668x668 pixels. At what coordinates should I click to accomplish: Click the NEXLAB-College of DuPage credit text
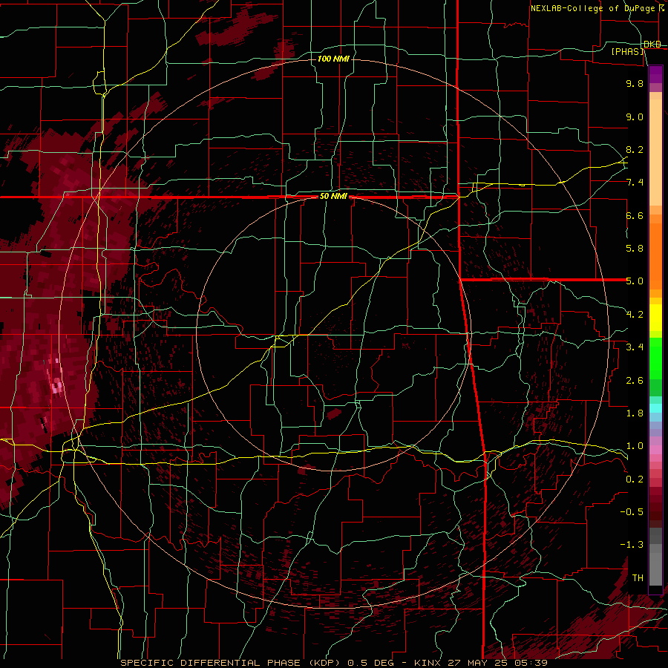point(592,8)
